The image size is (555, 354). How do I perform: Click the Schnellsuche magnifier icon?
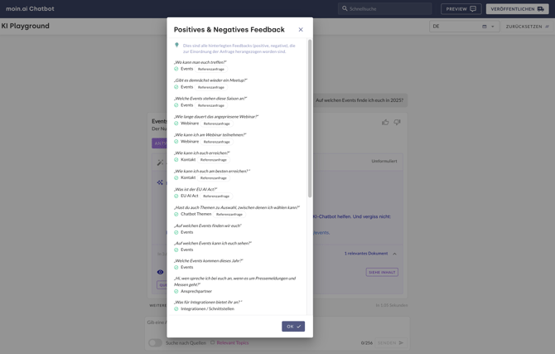345,9
